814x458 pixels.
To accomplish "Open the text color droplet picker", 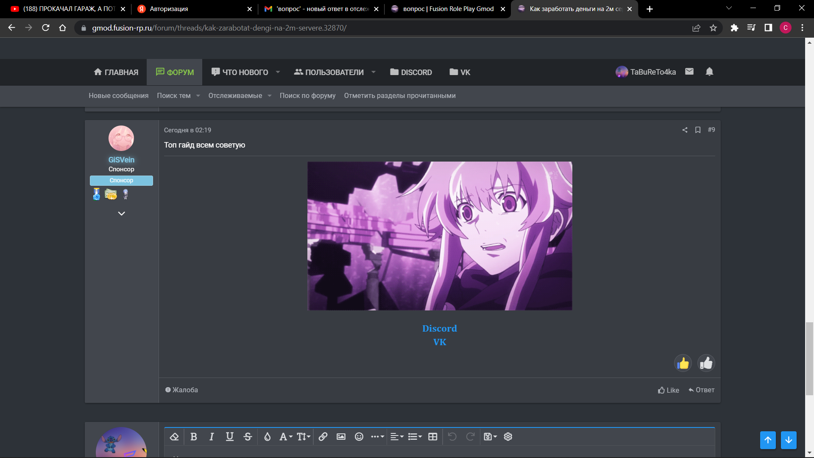I will pyautogui.click(x=267, y=437).
